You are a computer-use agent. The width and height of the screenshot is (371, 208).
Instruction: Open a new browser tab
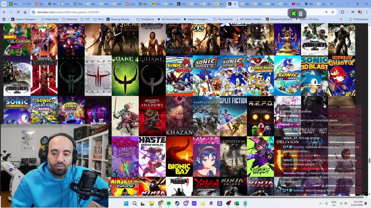click(x=331, y=4)
